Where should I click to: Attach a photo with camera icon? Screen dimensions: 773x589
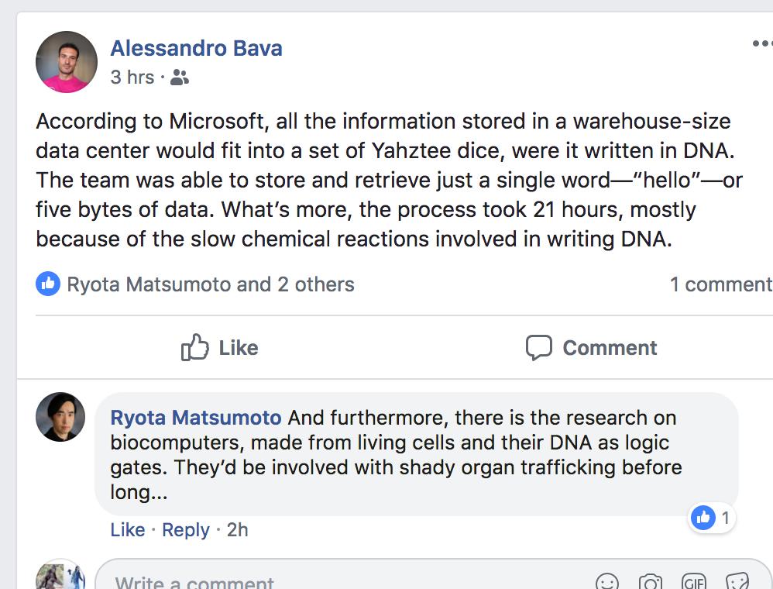651,582
